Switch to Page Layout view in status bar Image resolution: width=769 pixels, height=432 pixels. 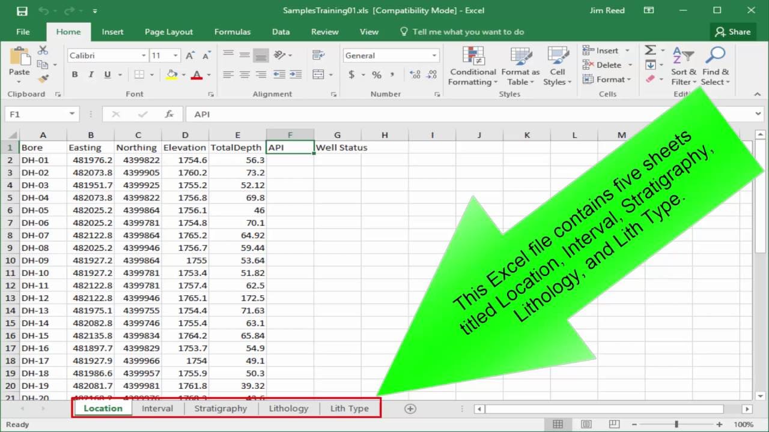tap(586, 424)
